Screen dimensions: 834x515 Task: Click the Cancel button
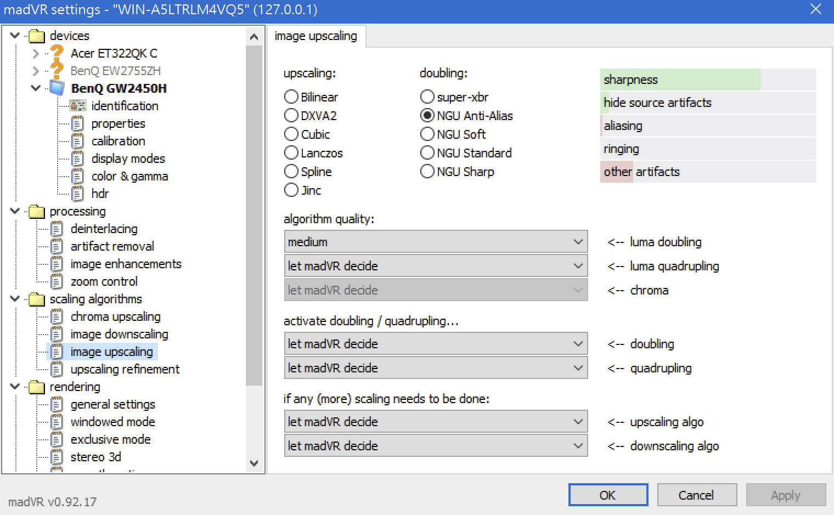(x=697, y=495)
